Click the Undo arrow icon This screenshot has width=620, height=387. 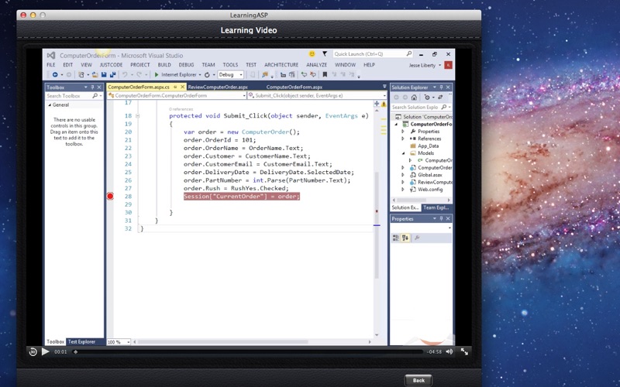(125, 74)
